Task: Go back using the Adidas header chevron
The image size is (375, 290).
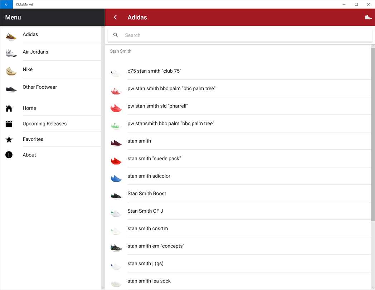Action: point(115,17)
